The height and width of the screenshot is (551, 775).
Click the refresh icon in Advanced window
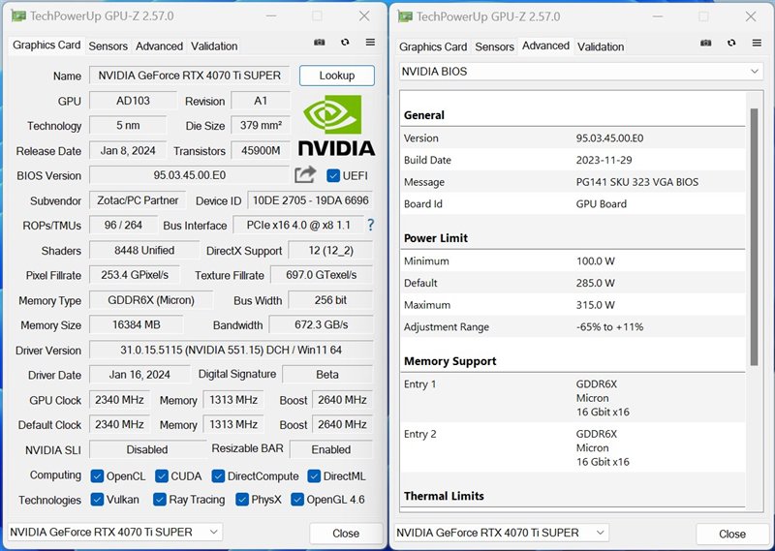[731, 43]
